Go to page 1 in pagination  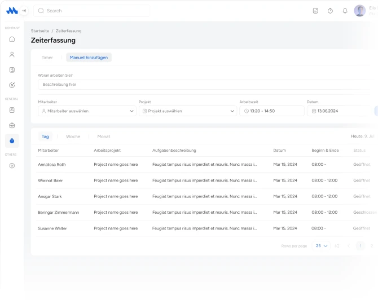[360, 246]
